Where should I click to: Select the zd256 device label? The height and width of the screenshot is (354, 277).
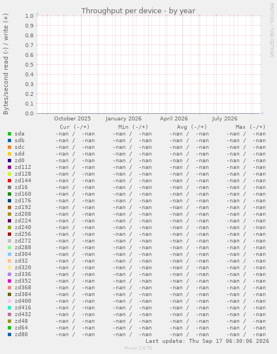tap(23, 234)
